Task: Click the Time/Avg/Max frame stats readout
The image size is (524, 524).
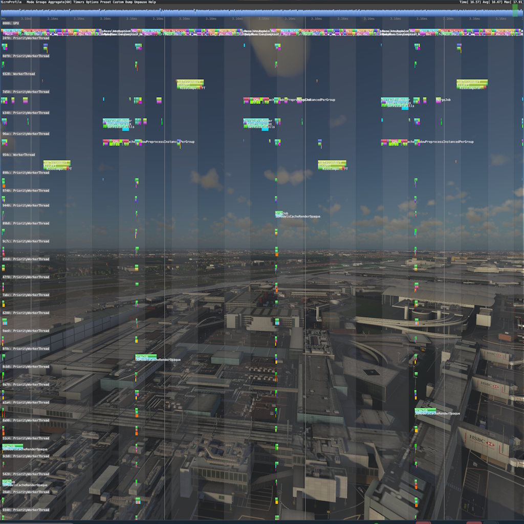Action: pyautogui.click(x=491, y=2)
